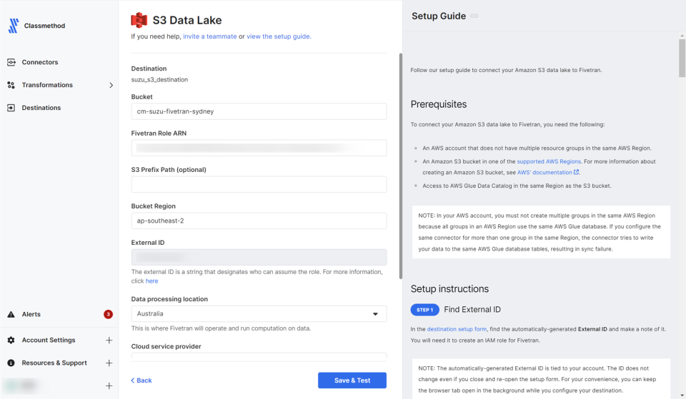
Task: Expand the Account Settings plus button
Action: 109,340
